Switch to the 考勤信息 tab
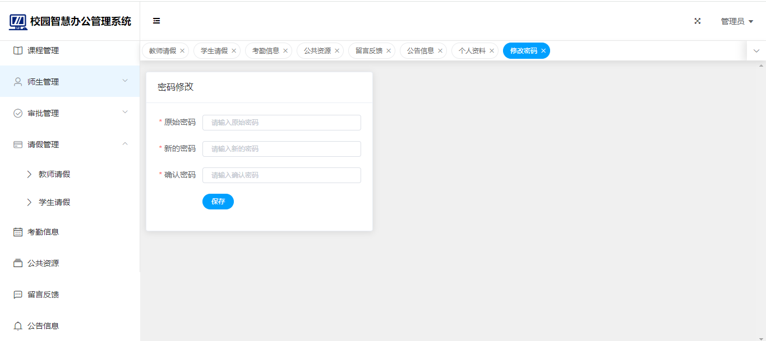Screen dimensions: 766x341 click(265, 51)
